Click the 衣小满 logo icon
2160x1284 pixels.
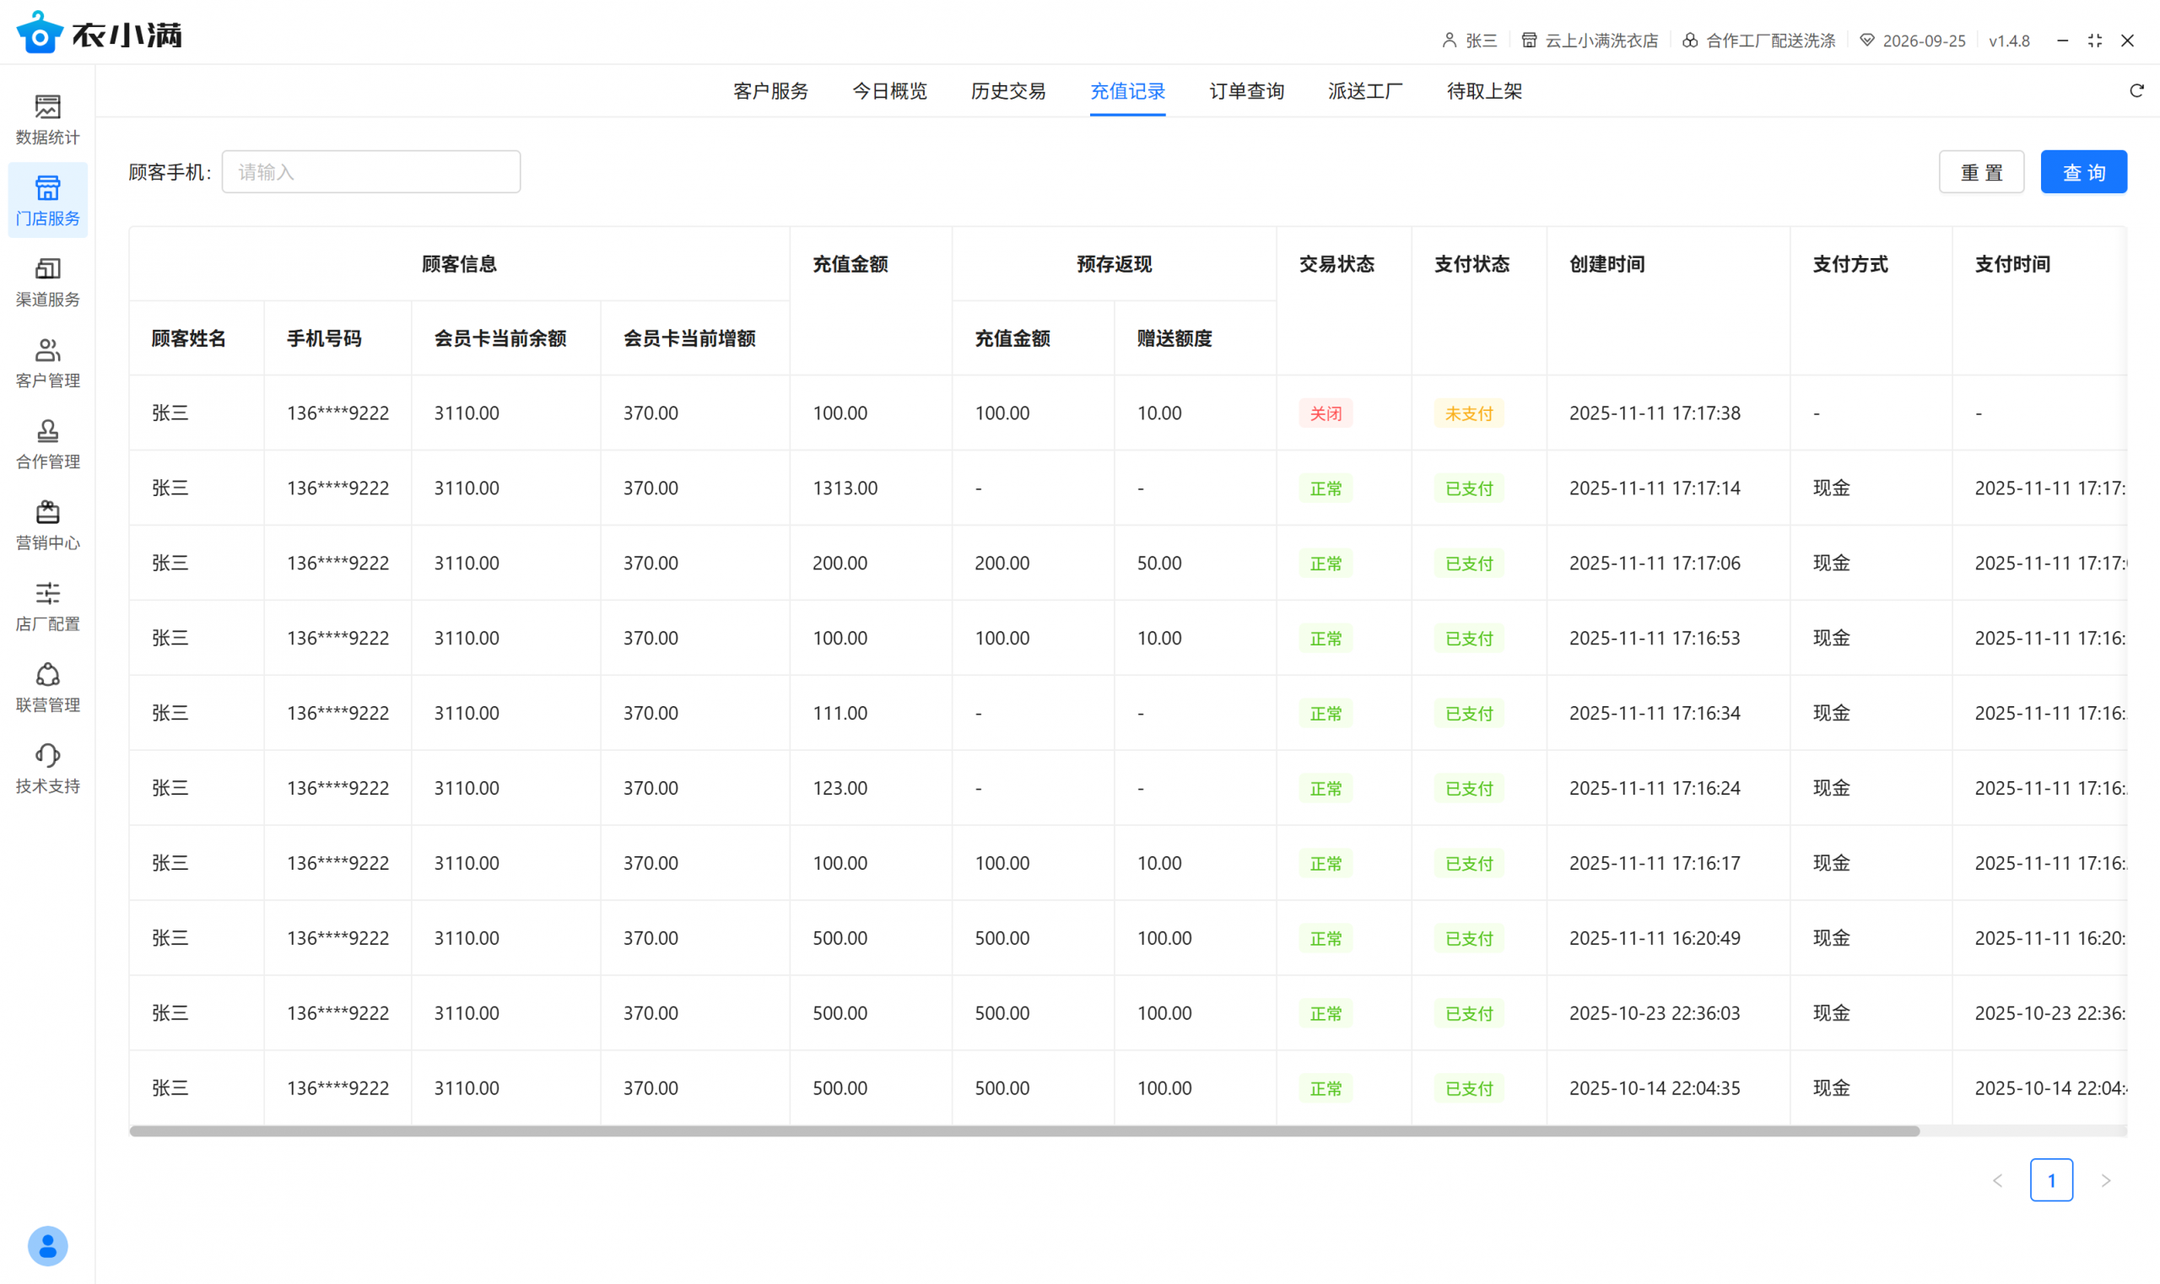[x=39, y=33]
